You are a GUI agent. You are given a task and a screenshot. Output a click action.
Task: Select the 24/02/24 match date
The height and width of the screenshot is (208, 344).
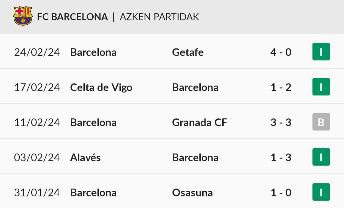coord(37,53)
